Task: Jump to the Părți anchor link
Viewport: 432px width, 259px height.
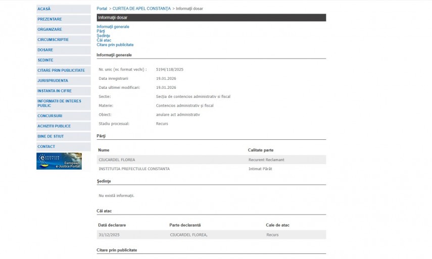Action: pyautogui.click(x=101, y=31)
